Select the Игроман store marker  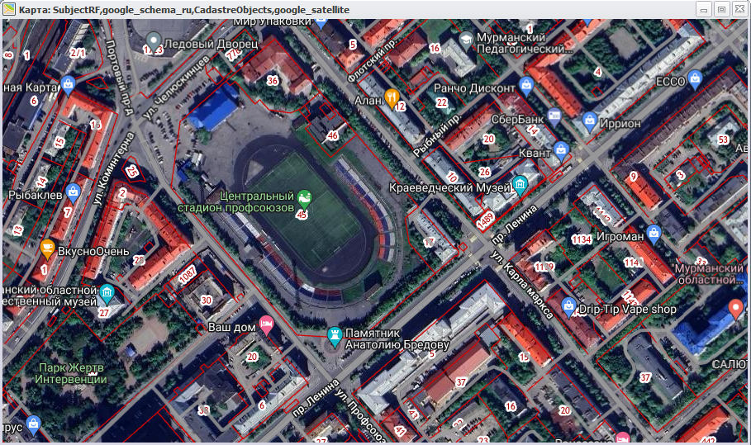point(654,231)
